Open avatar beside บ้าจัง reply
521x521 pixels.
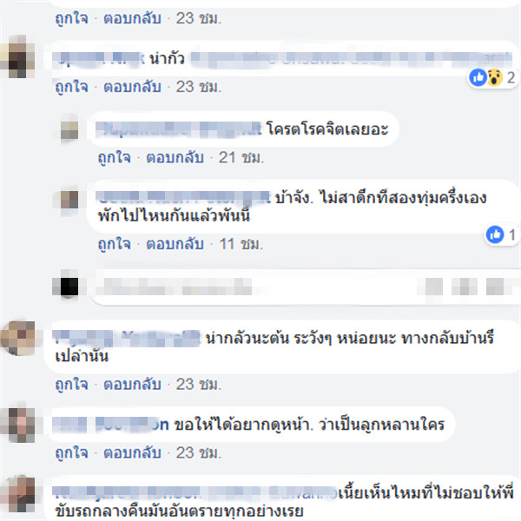(x=69, y=200)
